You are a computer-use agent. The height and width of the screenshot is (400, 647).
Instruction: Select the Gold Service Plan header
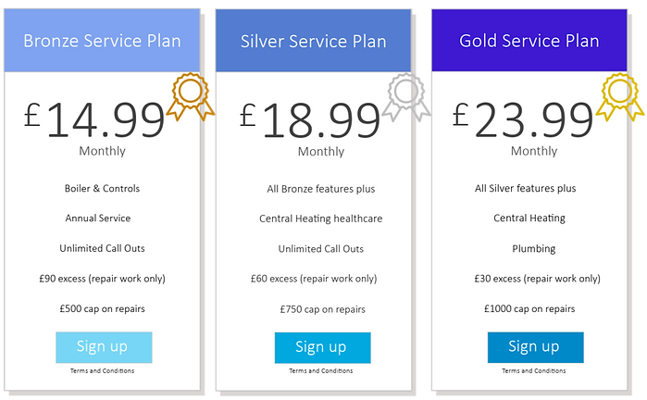(529, 41)
